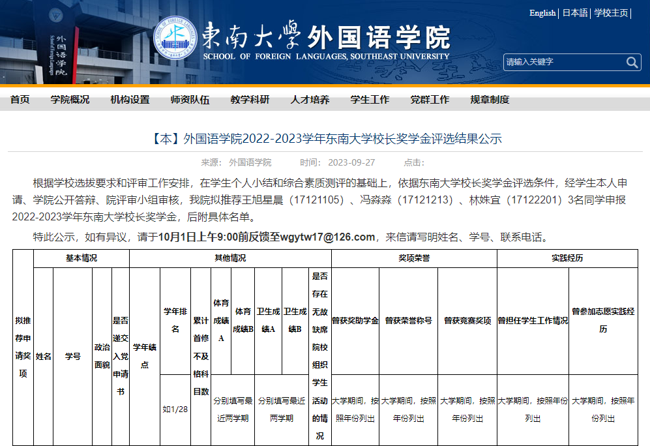Switch site language to English
The image size is (650, 446).
tap(542, 13)
